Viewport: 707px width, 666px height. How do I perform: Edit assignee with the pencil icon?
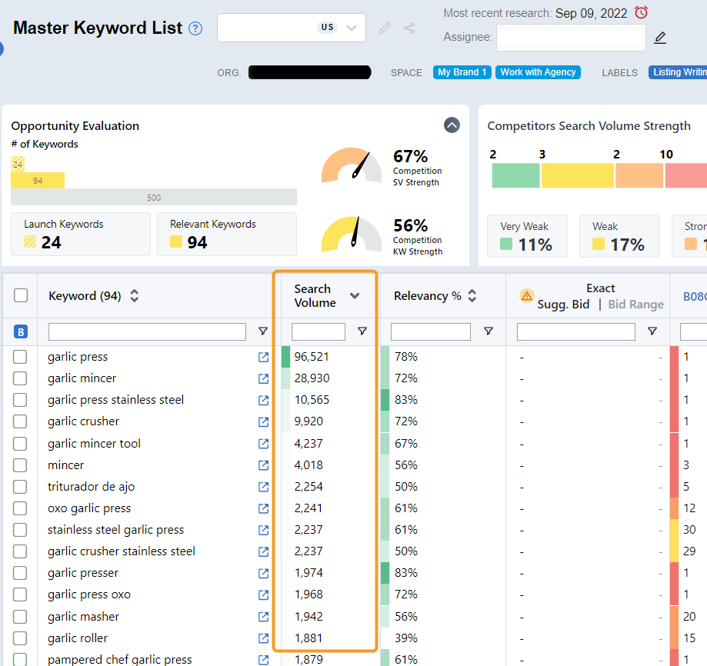pyautogui.click(x=660, y=38)
